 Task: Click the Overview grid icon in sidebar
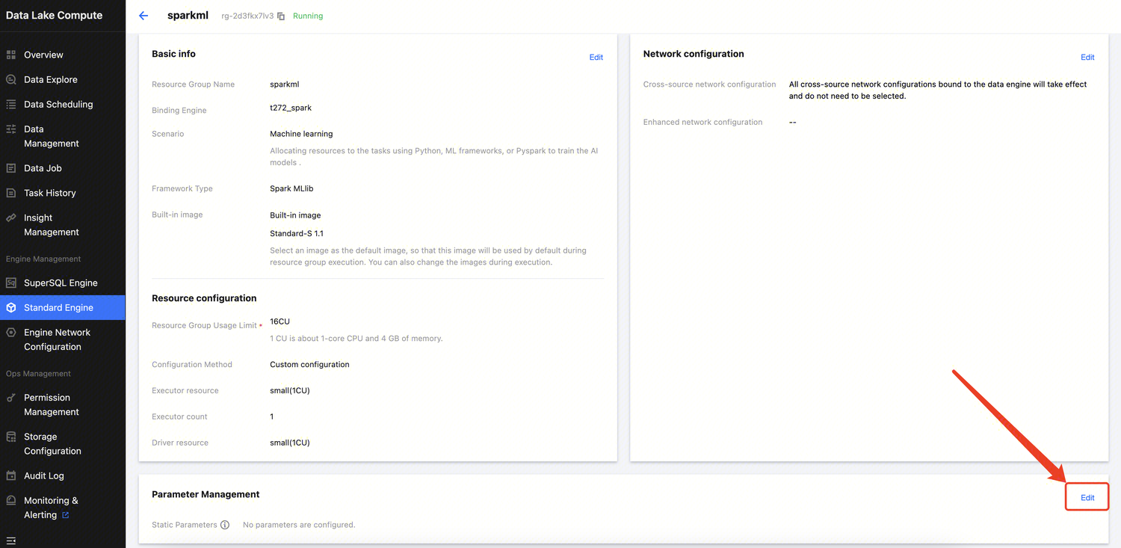pyautogui.click(x=11, y=55)
